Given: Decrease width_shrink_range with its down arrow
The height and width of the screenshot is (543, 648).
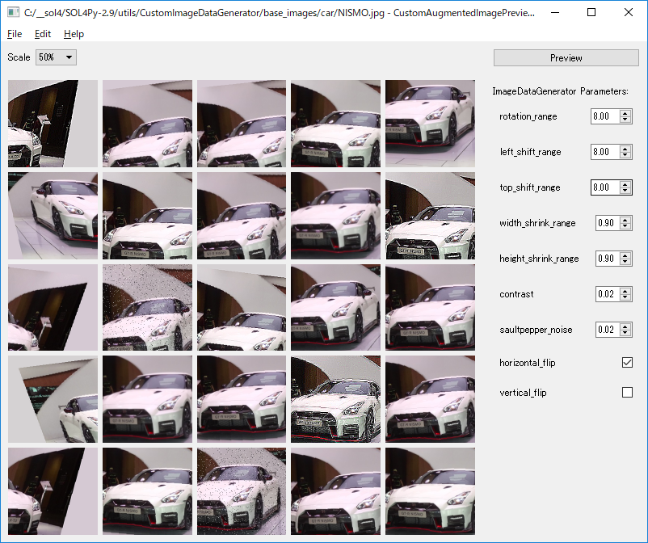Looking at the screenshot, I should tap(625, 226).
